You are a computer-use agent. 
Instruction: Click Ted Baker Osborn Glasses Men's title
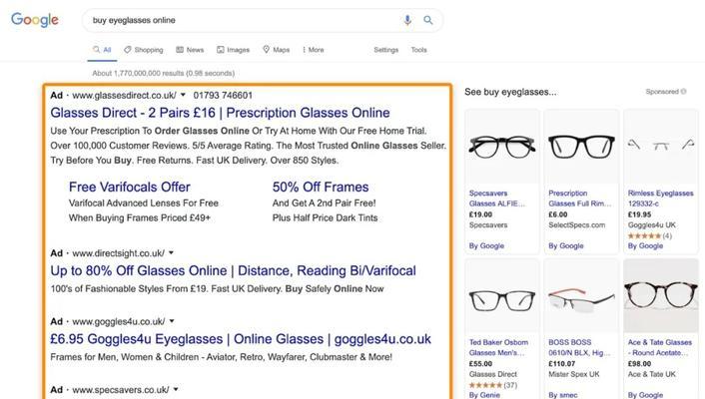498,347
